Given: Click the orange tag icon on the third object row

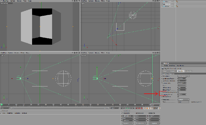Looking at the screenshot, I should (x=177, y=6).
